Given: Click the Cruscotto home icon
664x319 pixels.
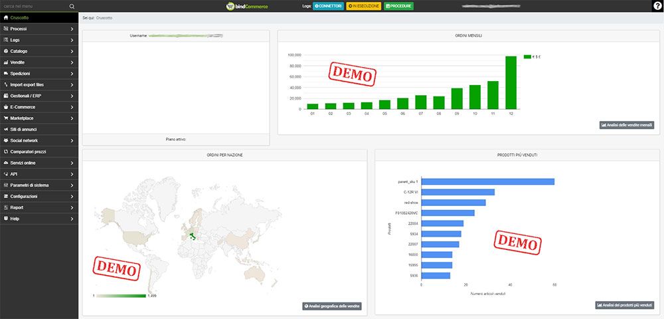Looking at the screenshot, I should click(x=5, y=17).
